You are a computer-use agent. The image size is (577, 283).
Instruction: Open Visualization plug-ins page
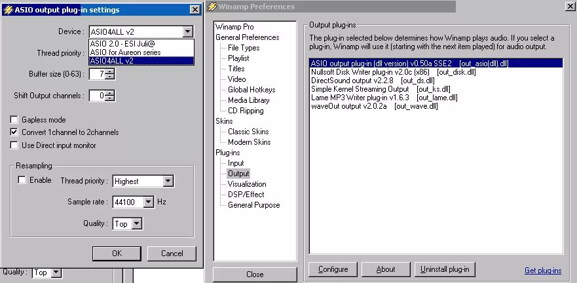[246, 184]
